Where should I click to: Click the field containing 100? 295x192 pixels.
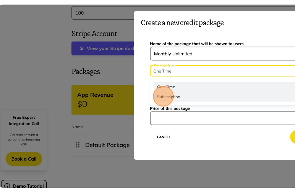tap(103, 13)
